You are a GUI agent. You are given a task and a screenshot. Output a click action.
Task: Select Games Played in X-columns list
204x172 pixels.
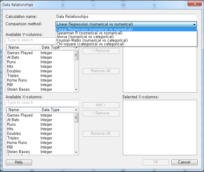point(40,115)
